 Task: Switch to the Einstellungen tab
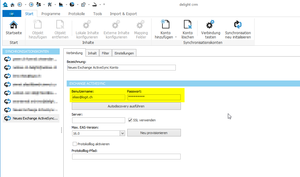124,53
